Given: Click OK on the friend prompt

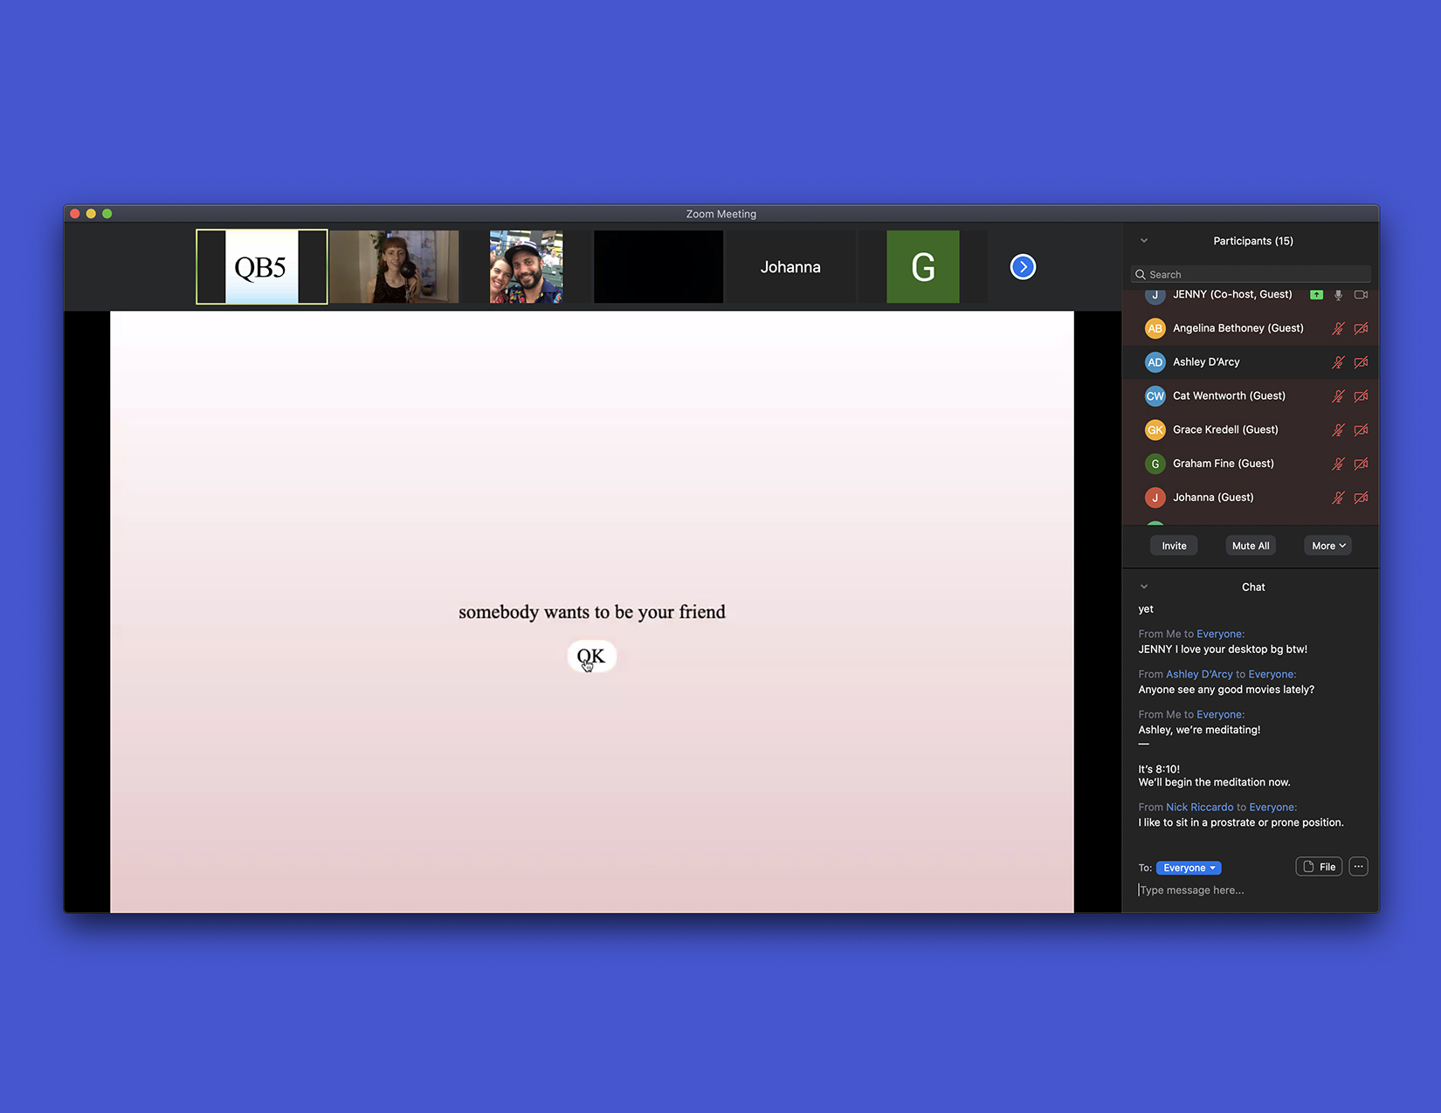Looking at the screenshot, I should click(591, 656).
